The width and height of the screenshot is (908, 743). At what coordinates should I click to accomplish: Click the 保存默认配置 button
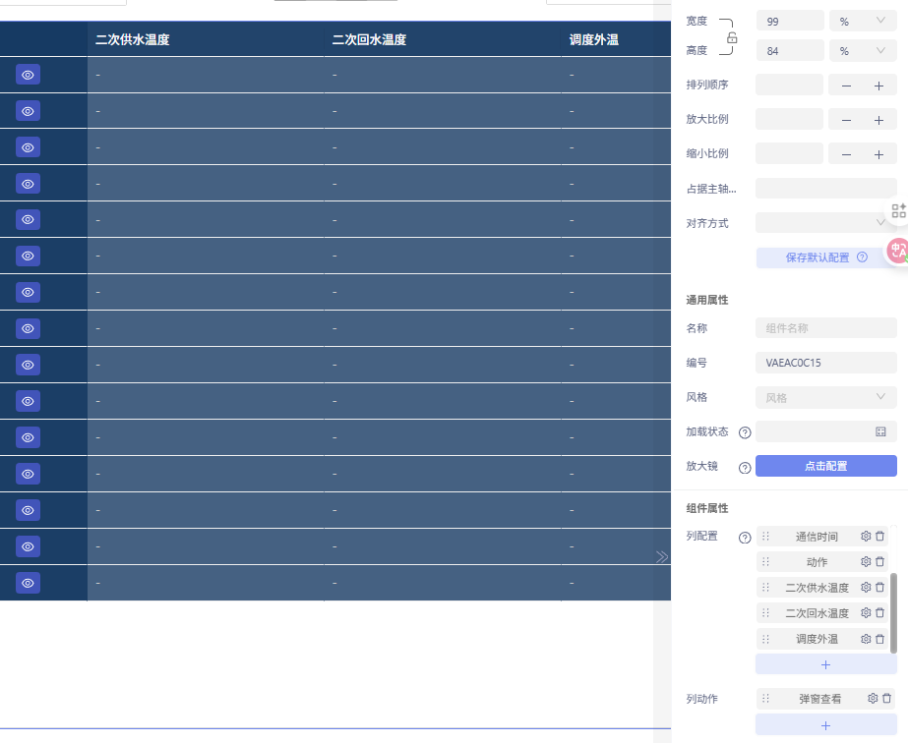(825, 257)
